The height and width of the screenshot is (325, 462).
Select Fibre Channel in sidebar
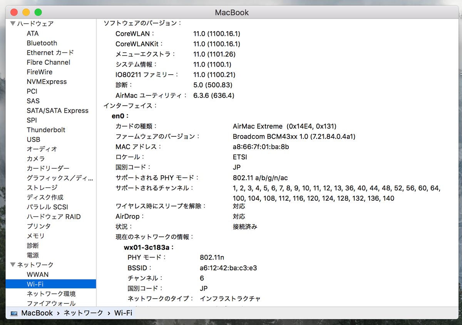pyautogui.click(x=48, y=62)
